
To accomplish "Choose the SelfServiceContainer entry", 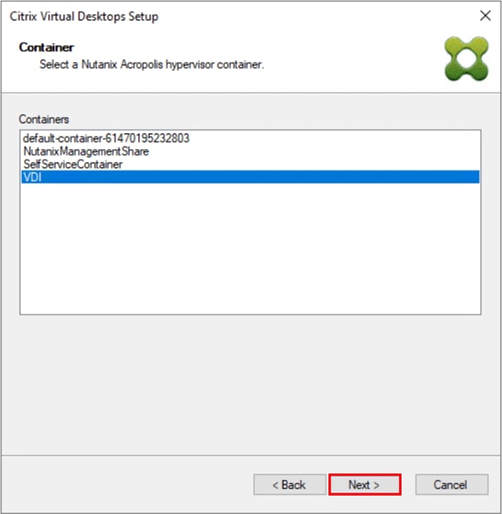I will 251,164.
